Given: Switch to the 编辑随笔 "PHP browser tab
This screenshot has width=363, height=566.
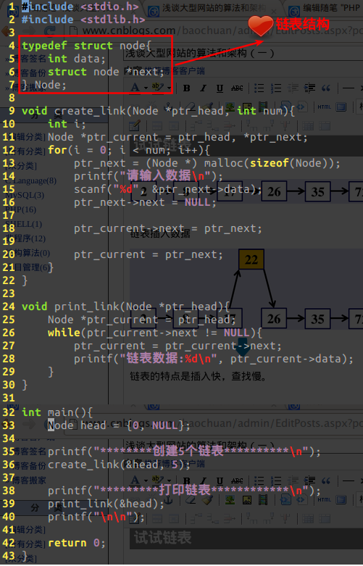Looking at the screenshot, I should click(x=325, y=8).
